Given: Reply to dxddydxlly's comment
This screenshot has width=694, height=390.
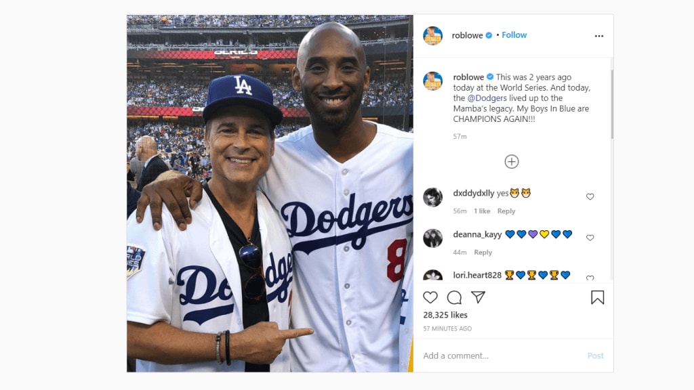Looking at the screenshot, I should coord(506,211).
